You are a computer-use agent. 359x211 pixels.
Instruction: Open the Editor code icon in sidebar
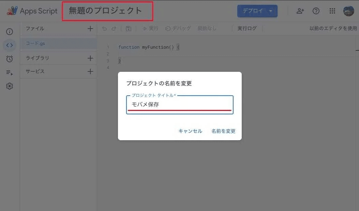tap(10, 45)
